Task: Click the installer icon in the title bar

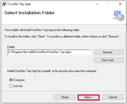Action: point(4,4)
